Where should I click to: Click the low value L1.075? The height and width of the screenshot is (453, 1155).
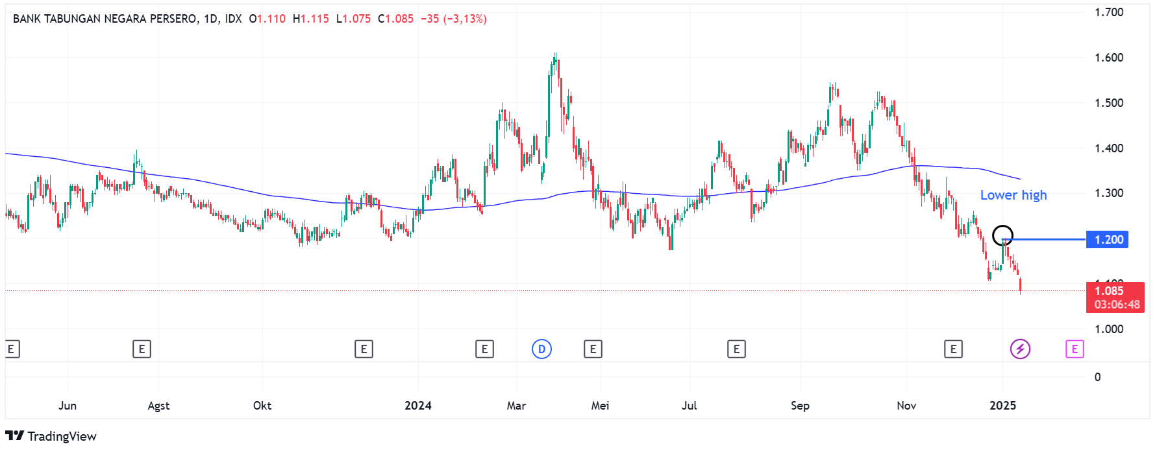click(353, 19)
